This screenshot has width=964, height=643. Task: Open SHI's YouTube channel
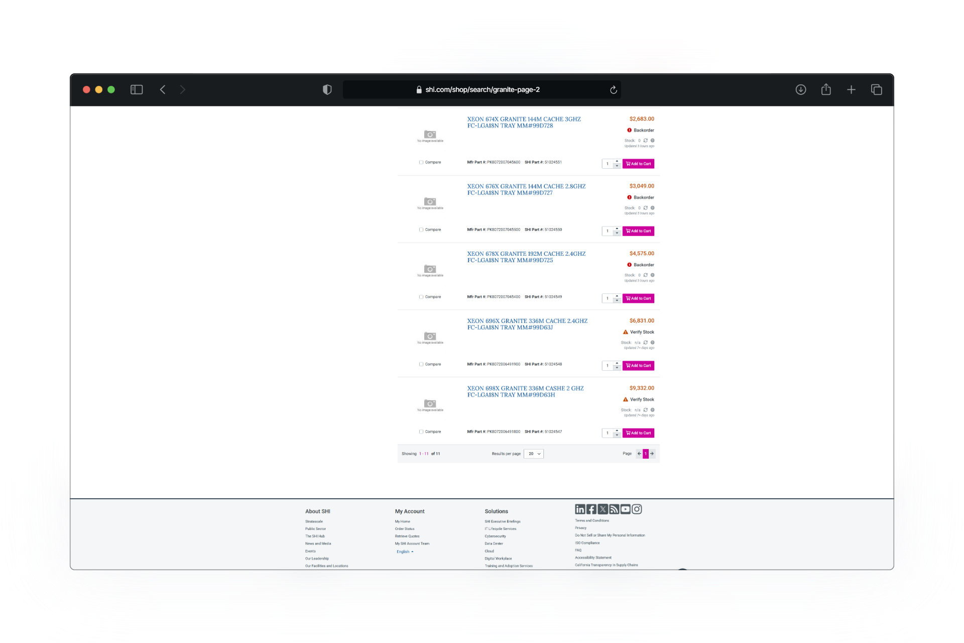pos(625,509)
